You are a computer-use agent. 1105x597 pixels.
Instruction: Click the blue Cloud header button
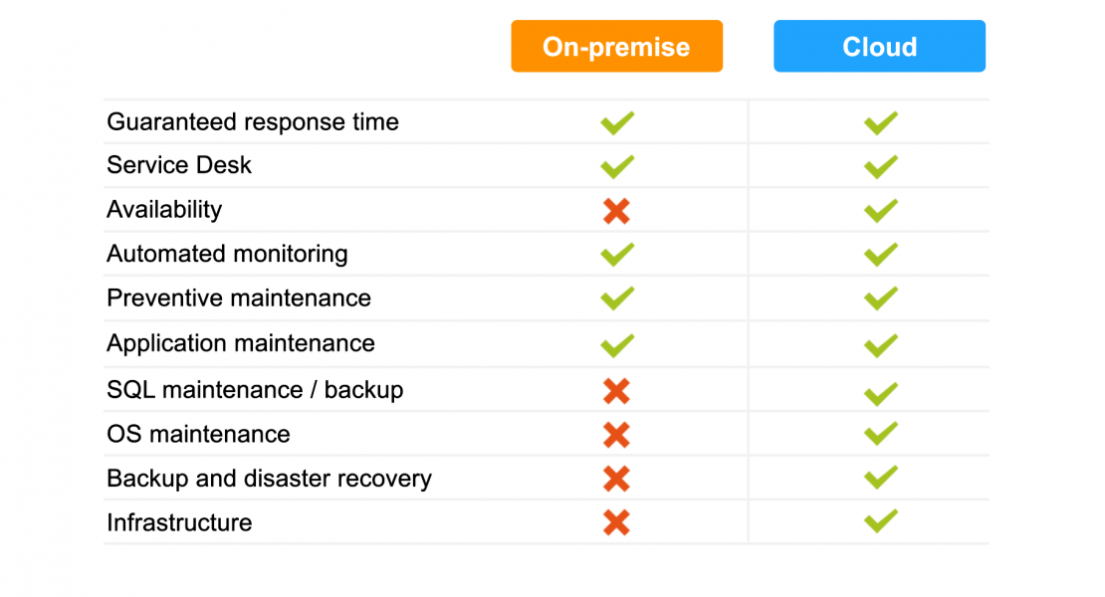point(879,47)
